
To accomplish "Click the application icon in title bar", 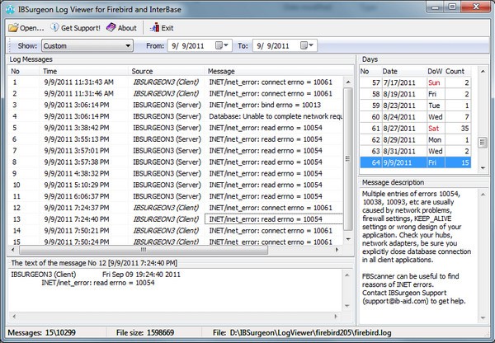I will [x=8, y=8].
